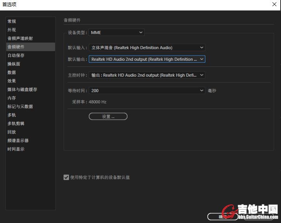Toggle 使用特定于计算机的设备默认值 checkbox
This screenshot has height=223, width=281.
(66, 177)
